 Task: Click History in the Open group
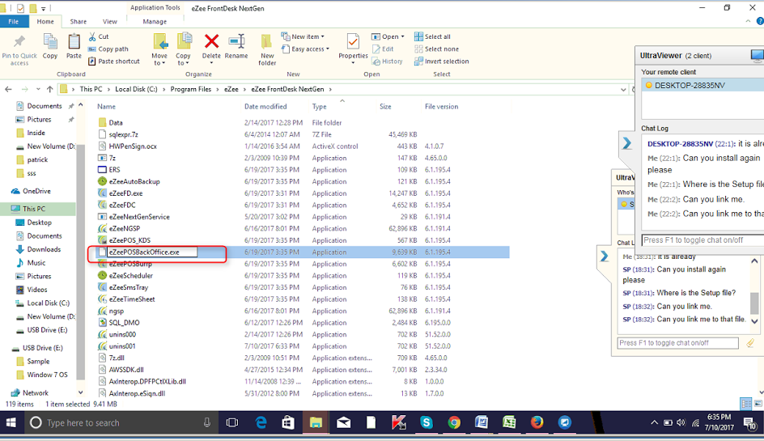(x=388, y=61)
